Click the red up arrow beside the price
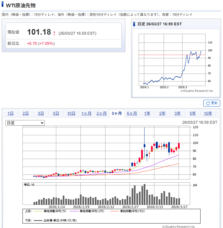The height and width of the screenshot is (228, 223). pos(54,33)
